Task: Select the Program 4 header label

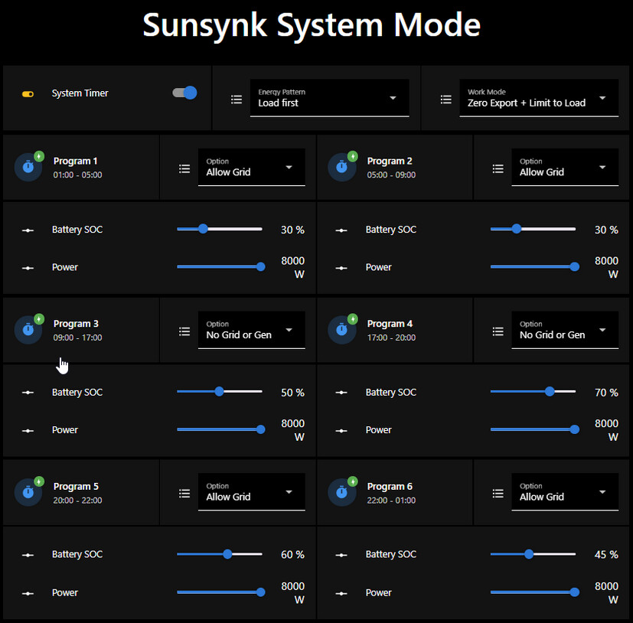Action: (390, 323)
